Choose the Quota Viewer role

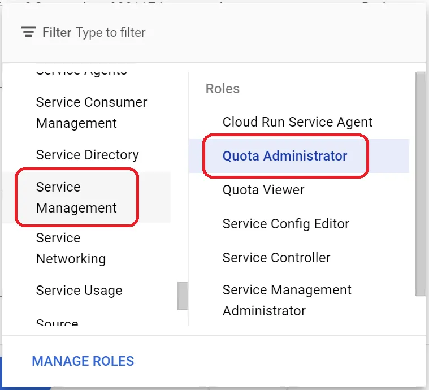coord(263,190)
